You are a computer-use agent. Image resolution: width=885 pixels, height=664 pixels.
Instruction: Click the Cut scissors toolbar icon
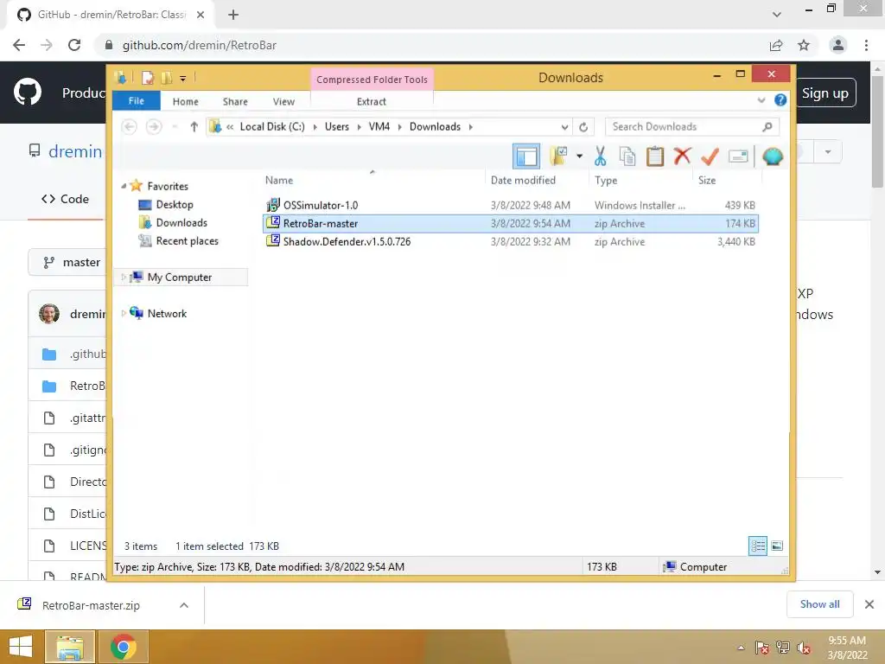click(x=600, y=156)
